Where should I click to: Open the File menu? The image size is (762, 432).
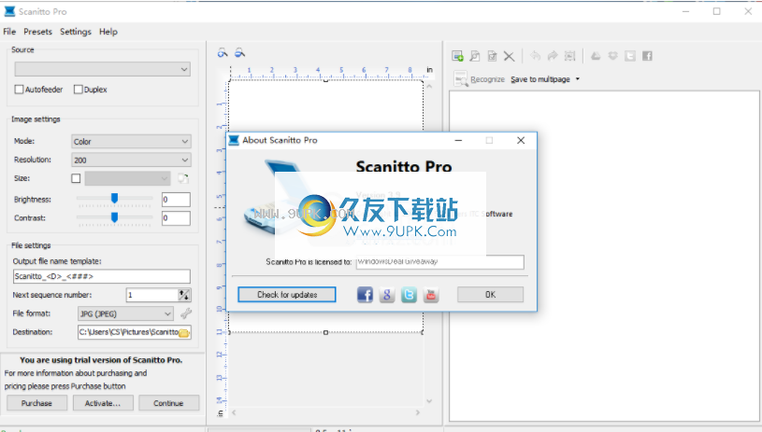[9, 32]
